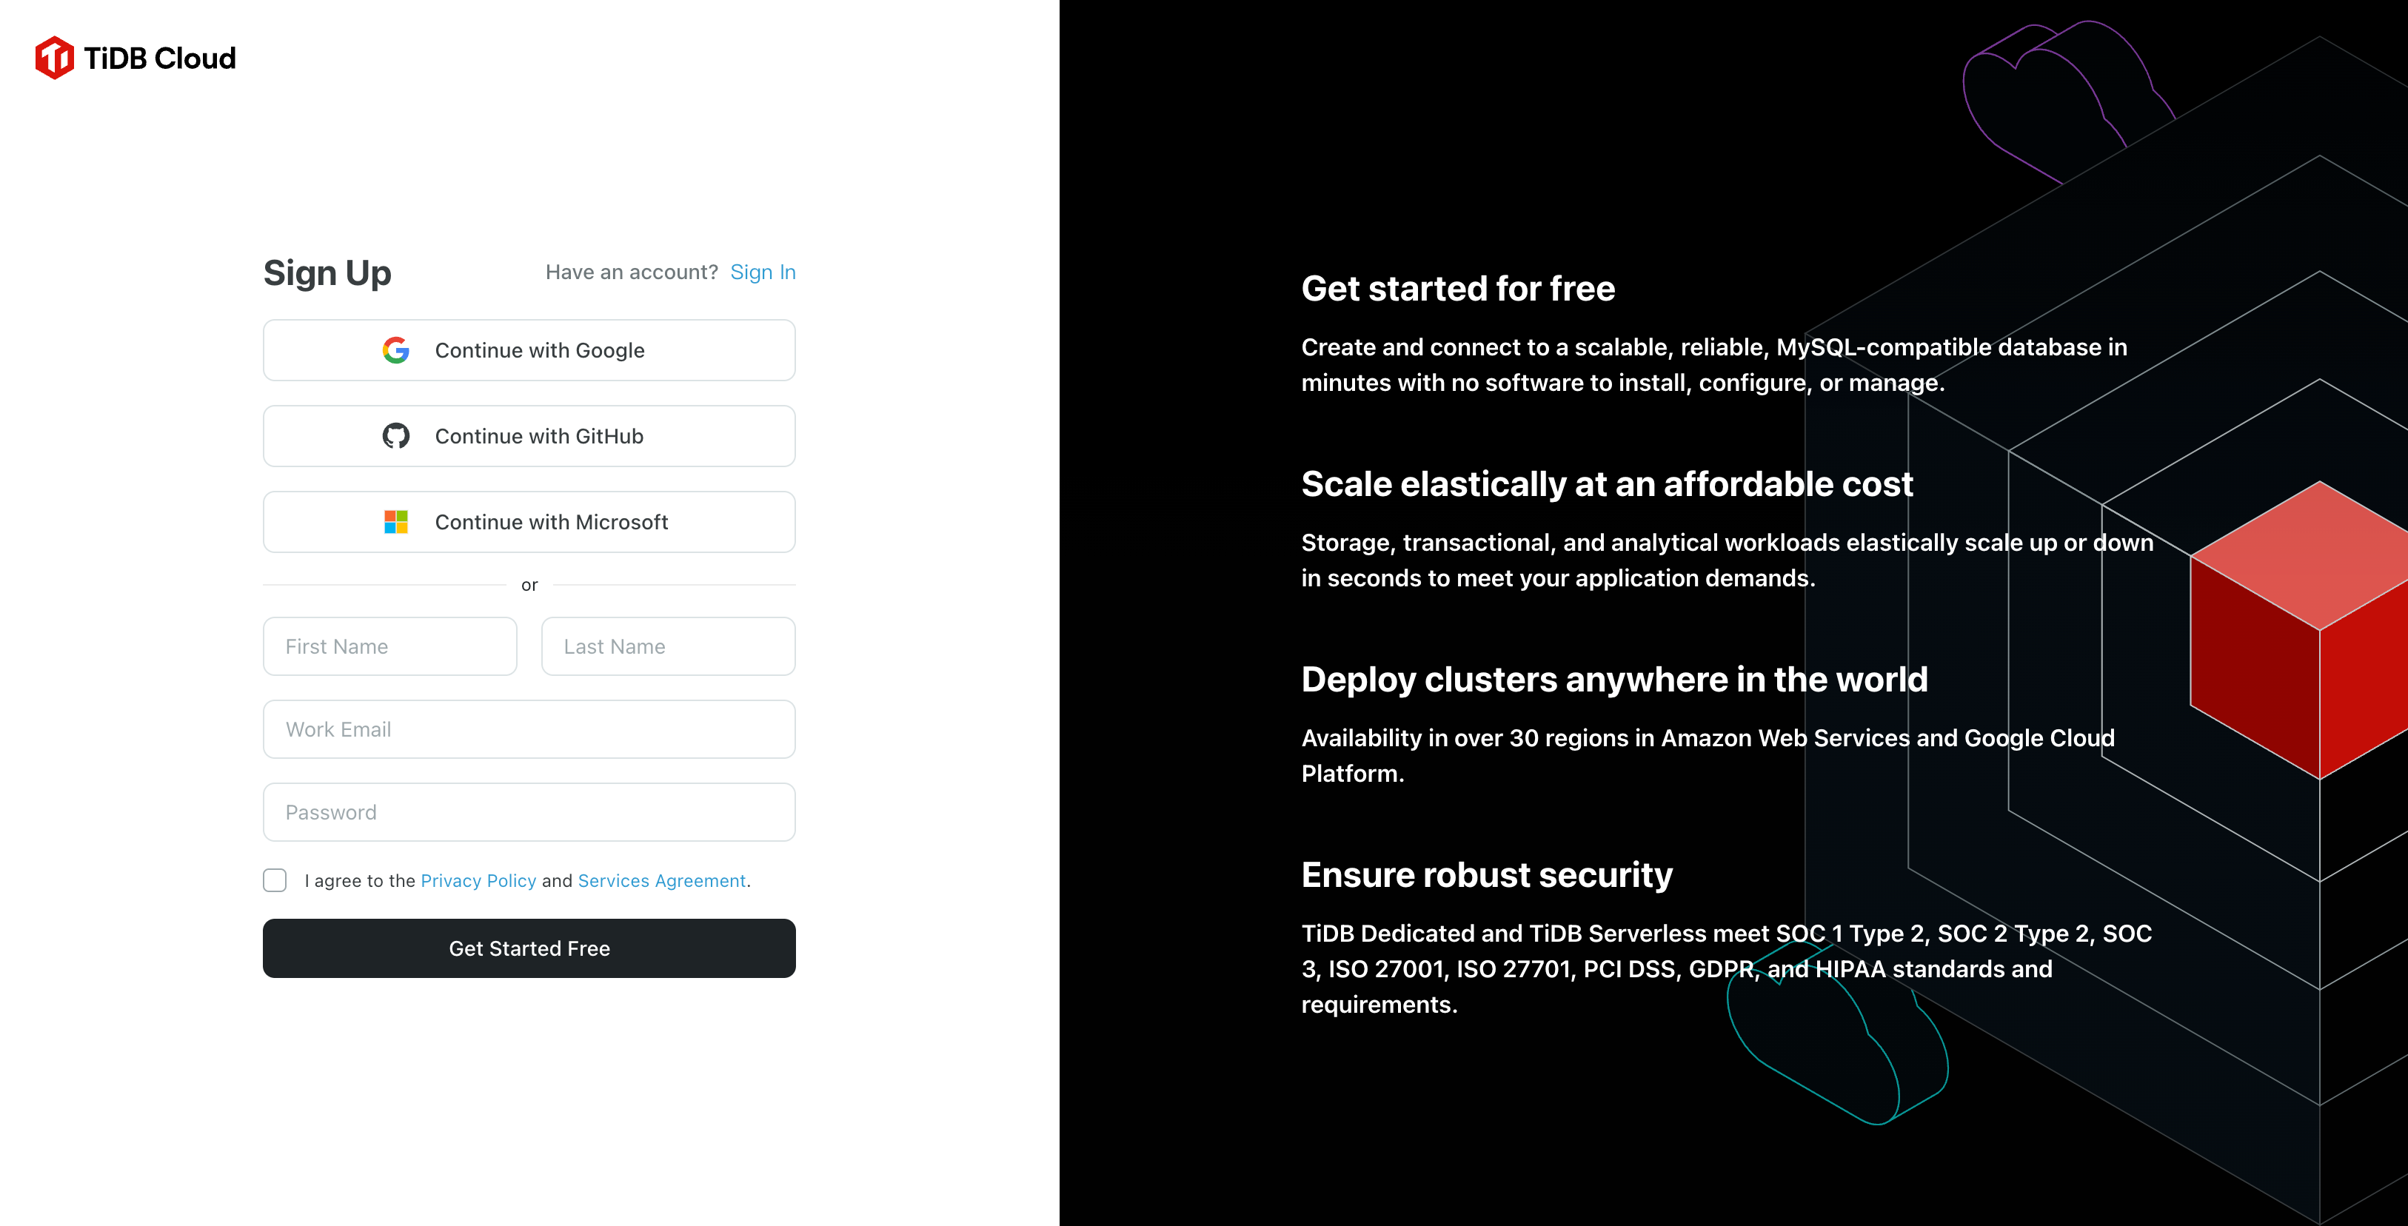Click the GitHub Octocat icon button

395,435
